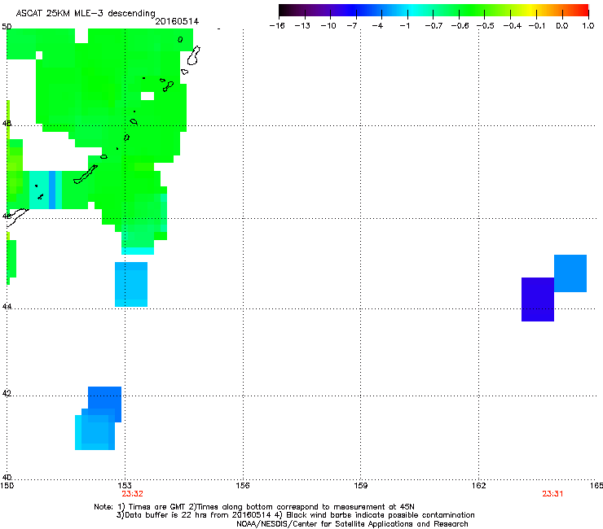603x529 pixels.
Task: Click the date label 20160514
Action: [177, 21]
